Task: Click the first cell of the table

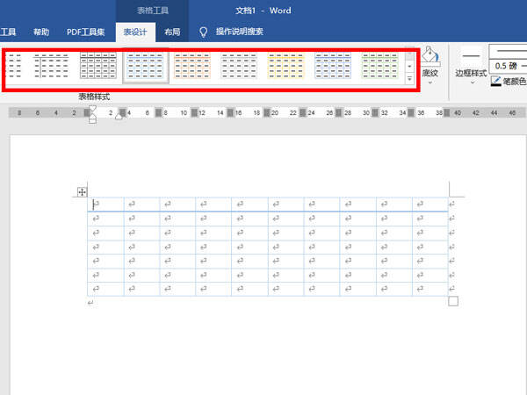Action: (x=107, y=204)
